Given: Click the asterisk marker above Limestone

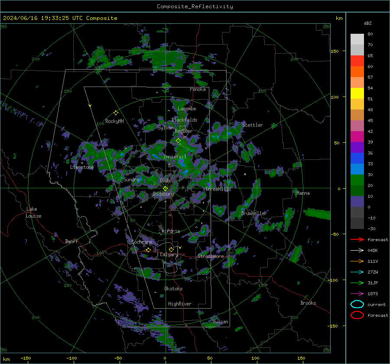Looking at the screenshot, I should click(x=82, y=163).
